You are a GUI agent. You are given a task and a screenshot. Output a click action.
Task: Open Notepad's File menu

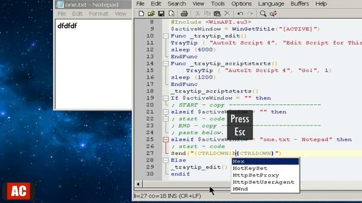(x=62, y=14)
